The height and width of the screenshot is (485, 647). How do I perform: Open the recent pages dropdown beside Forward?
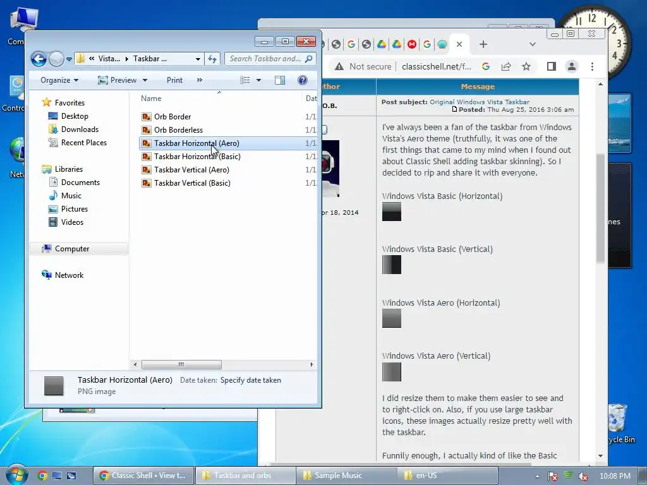(69, 59)
